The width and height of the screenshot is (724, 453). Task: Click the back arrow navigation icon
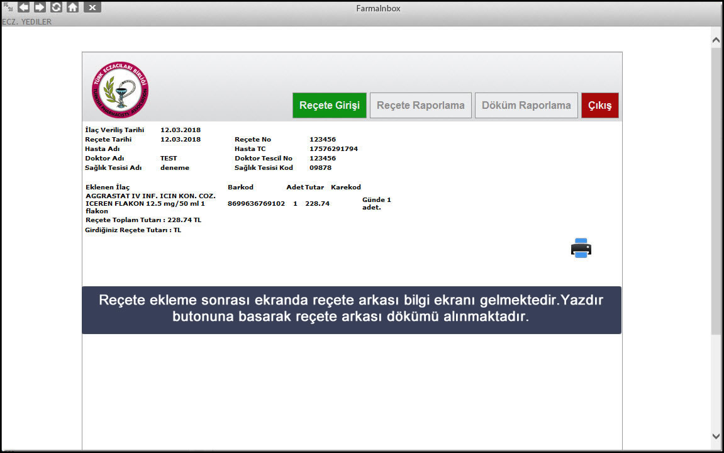[23, 7]
